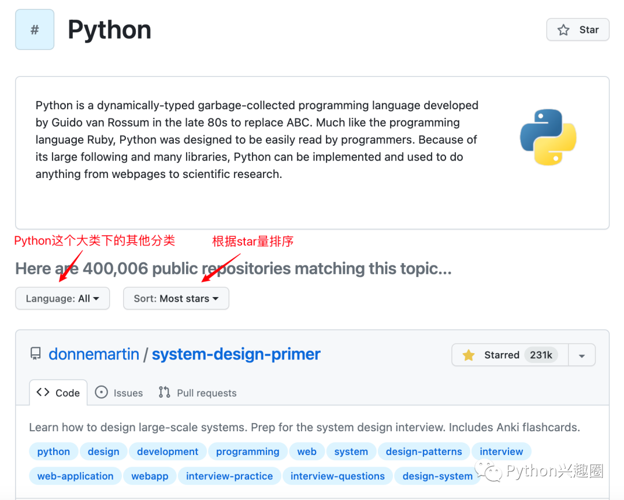Switch to the Issues tab
Screen dimensions: 624x500
(119, 392)
